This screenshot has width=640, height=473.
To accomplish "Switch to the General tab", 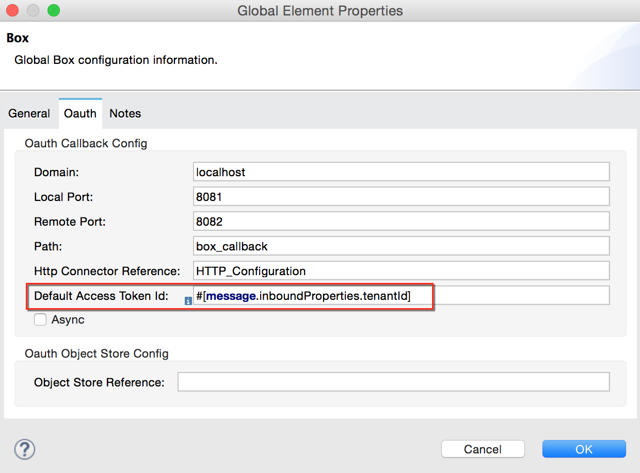I will click(x=29, y=113).
